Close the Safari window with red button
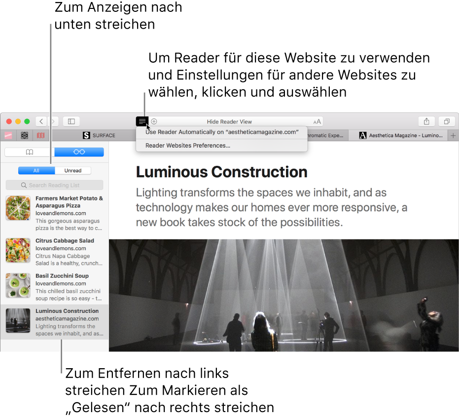This screenshot has width=459, height=419. 9,121
